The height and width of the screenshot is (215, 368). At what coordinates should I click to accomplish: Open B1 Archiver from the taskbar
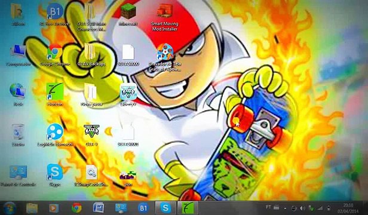pyautogui.click(x=143, y=208)
